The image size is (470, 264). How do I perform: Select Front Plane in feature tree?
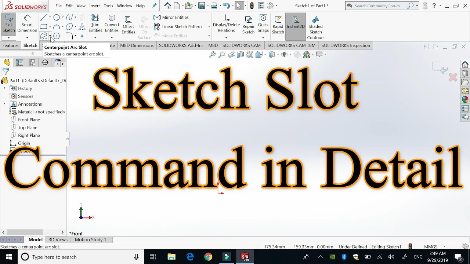[x=29, y=120]
